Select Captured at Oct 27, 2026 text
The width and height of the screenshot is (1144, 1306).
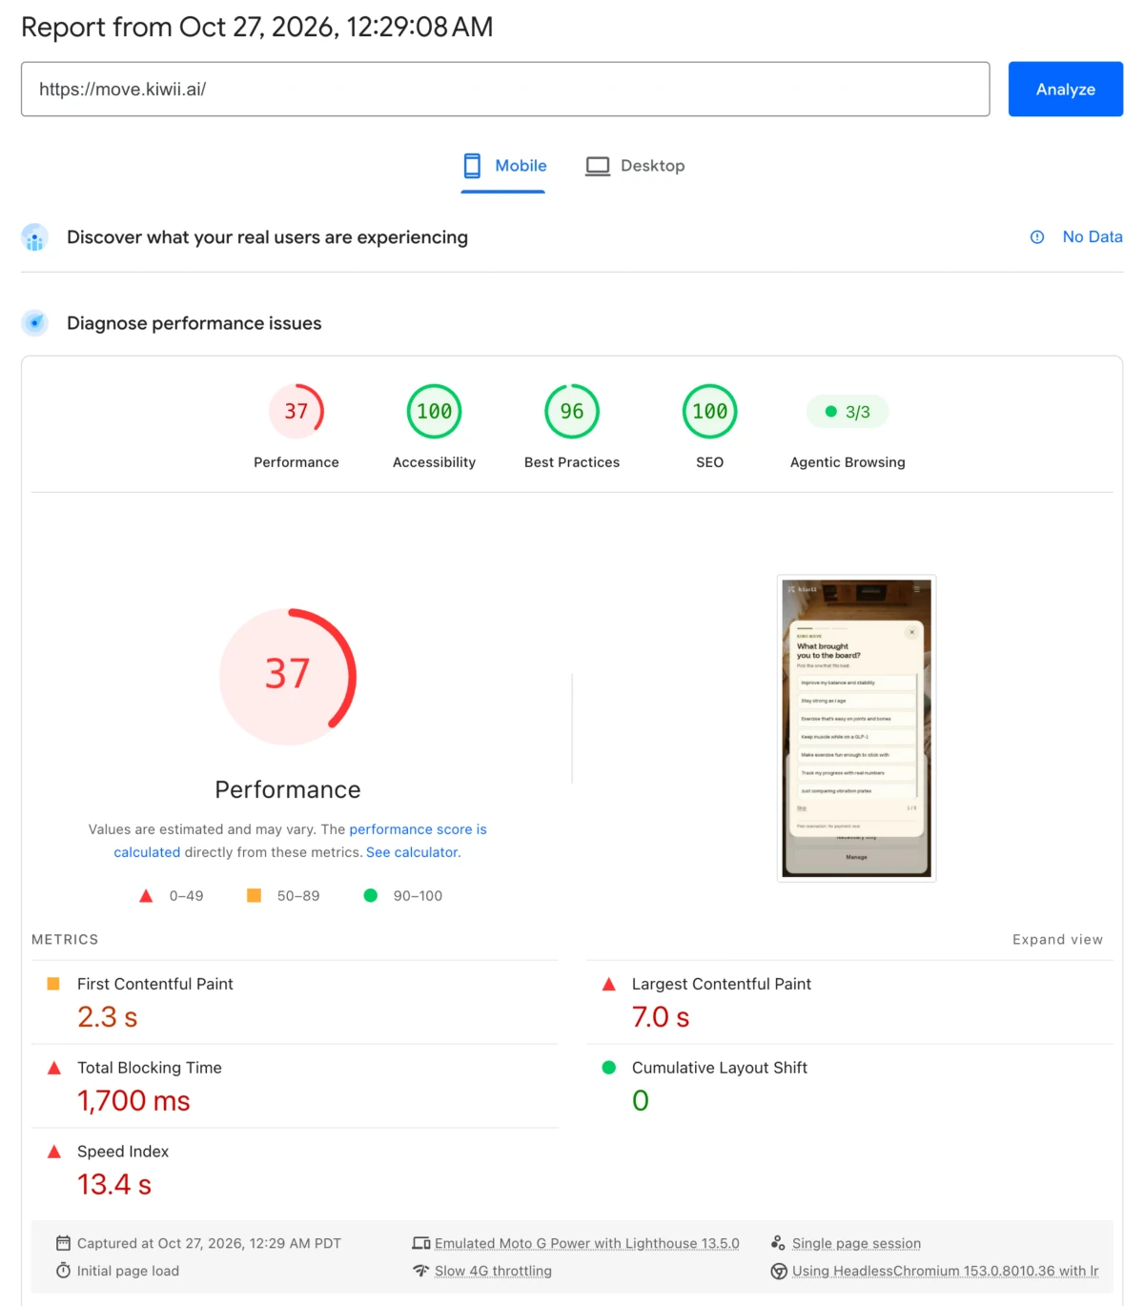click(209, 1243)
